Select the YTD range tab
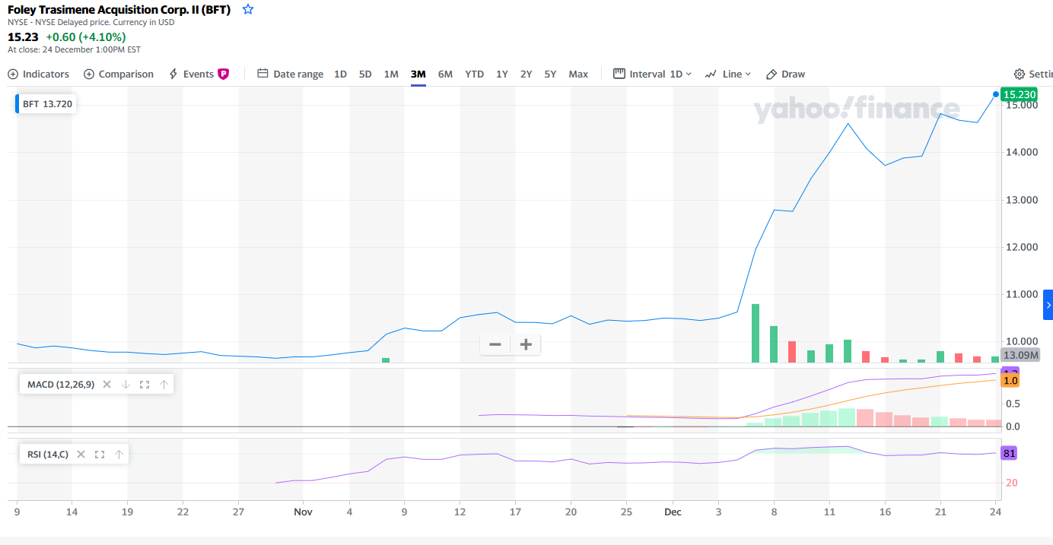The height and width of the screenshot is (545, 1053). click(474, 74)
